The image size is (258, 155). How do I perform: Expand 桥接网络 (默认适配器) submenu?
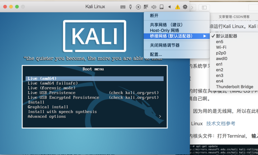coord(177,36)
